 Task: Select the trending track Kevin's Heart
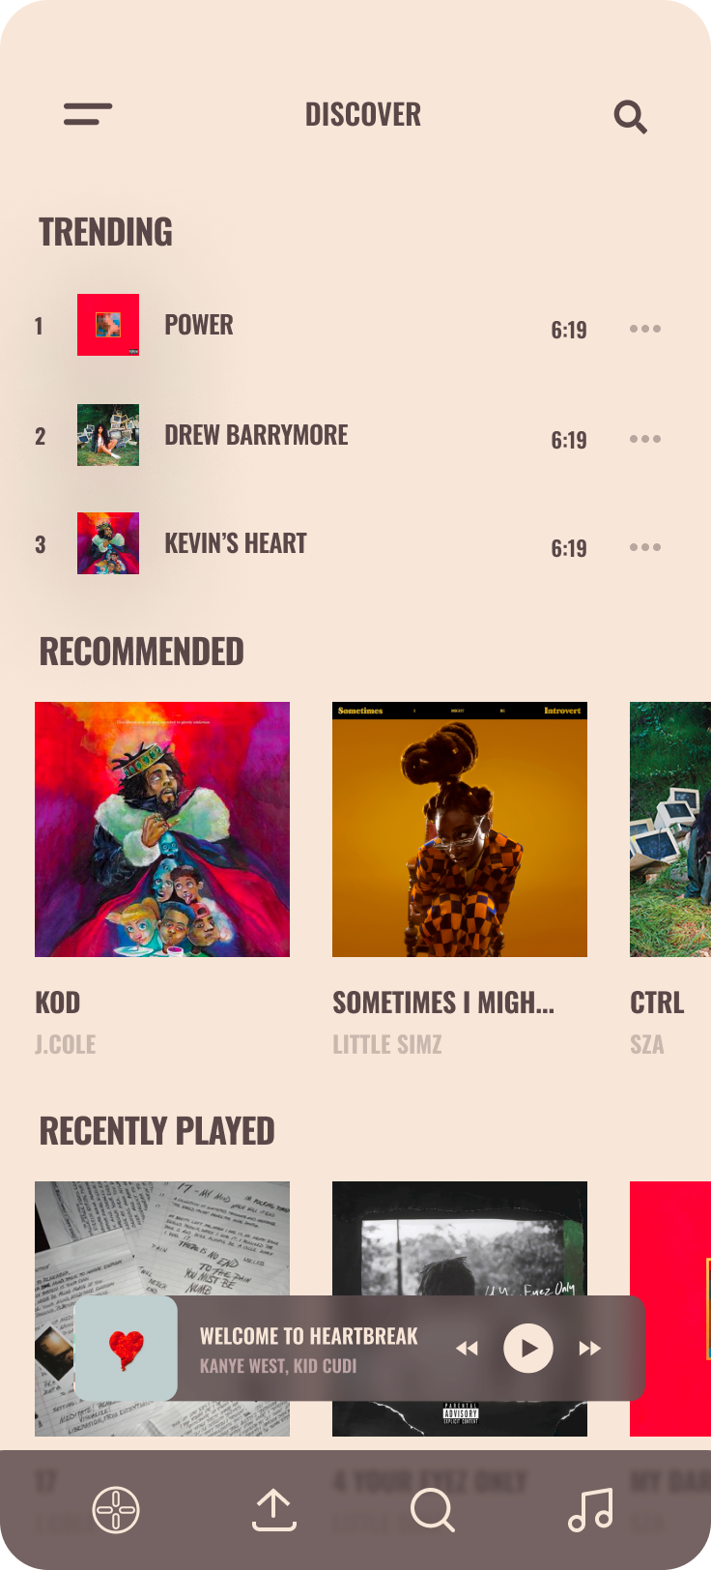pos(236,543)
